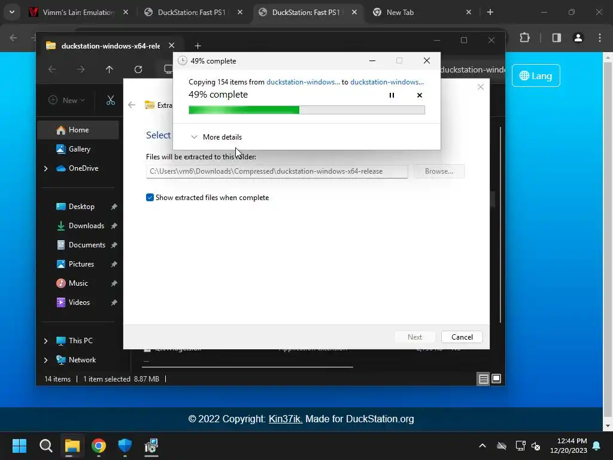Select This PC in the sidebar
The width and height of the screenshot is (613, 460).
(80, 341)
